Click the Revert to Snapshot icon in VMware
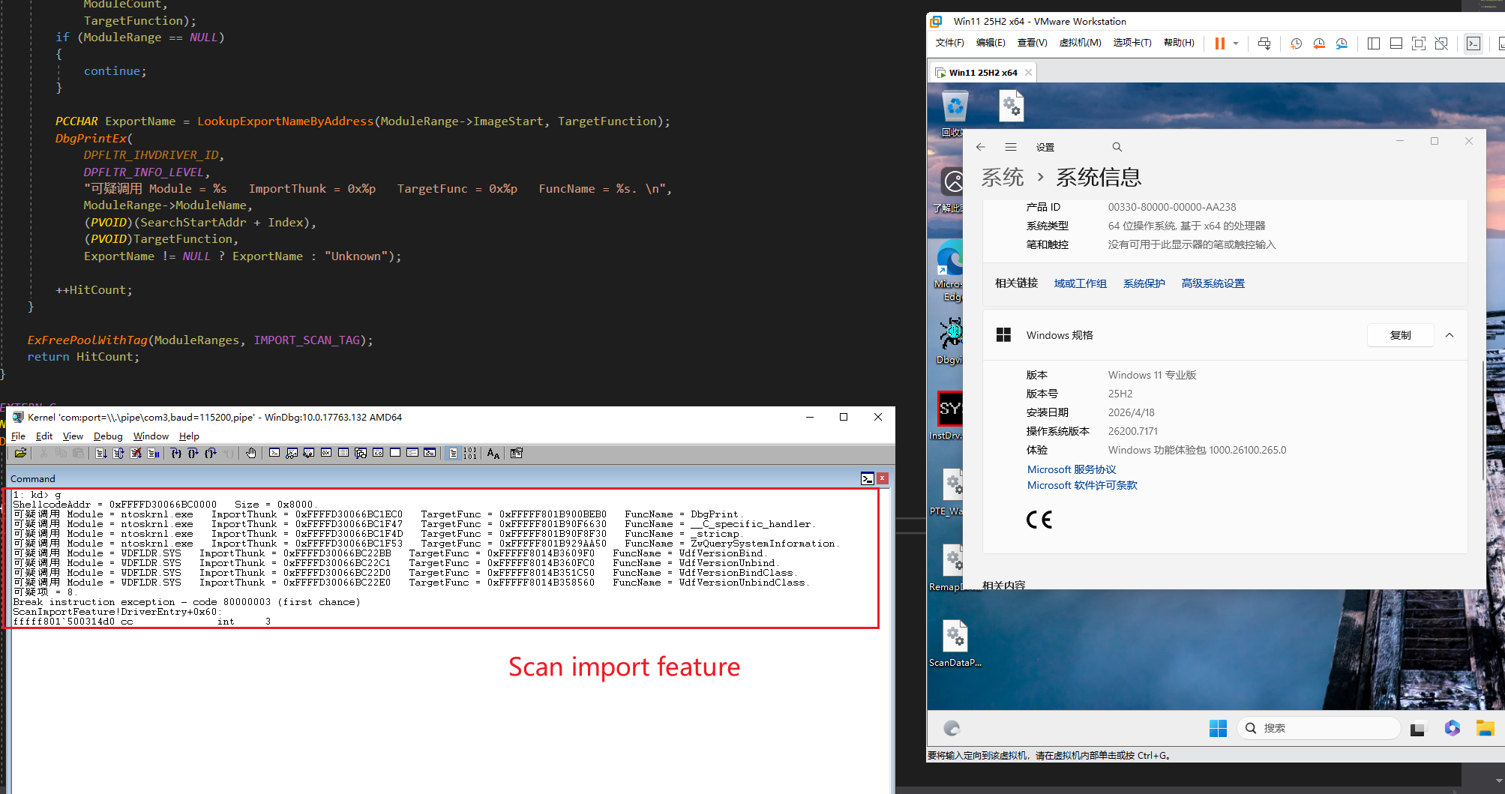This screenshot has width=1505, height=794. point(1319,43)
